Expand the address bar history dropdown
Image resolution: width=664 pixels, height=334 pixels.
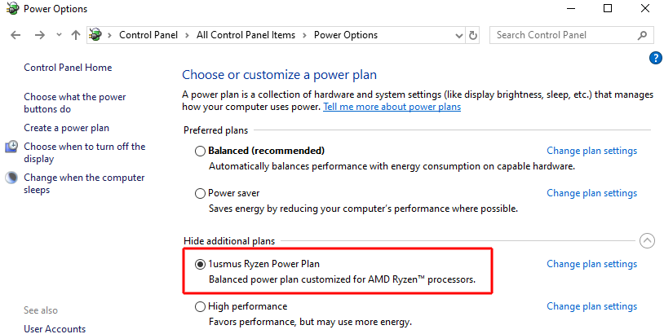(458, 36)
